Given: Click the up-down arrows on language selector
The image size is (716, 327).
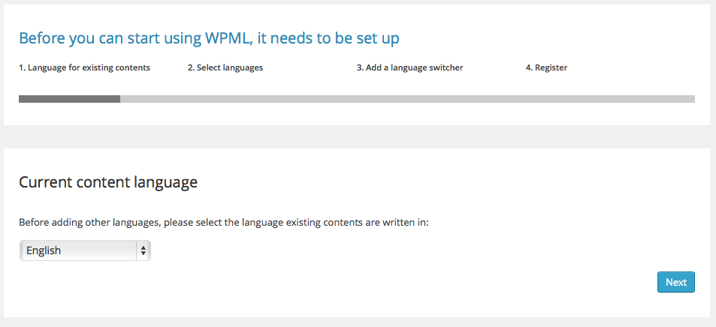Looking at the screenshot, I should [143, 250].
